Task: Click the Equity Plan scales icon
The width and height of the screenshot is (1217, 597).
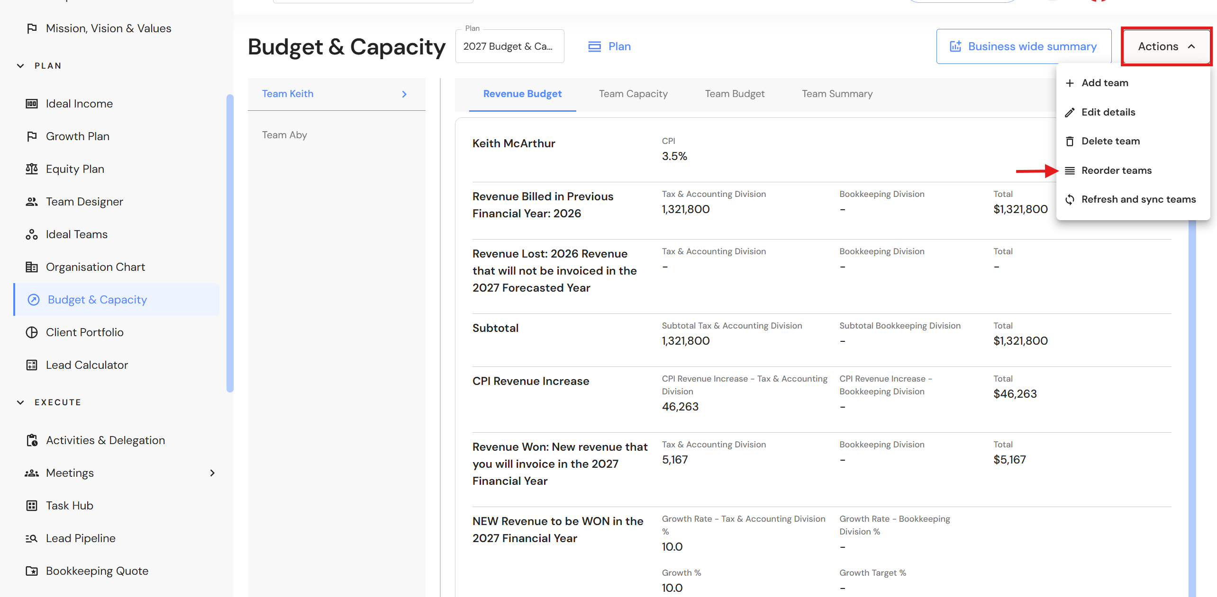Action: click(x=32, y=169)
